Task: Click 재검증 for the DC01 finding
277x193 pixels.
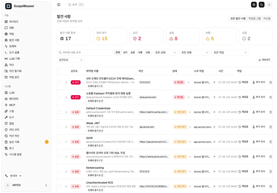Action: [243, 82]
